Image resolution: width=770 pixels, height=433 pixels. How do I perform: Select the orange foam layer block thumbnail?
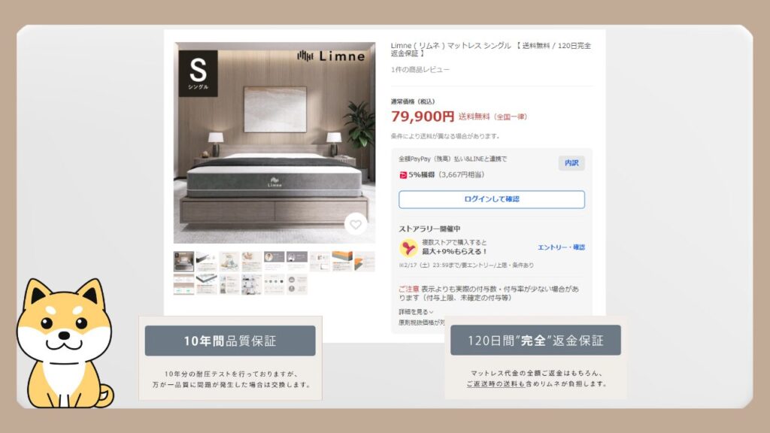pyautogui.click(x=342, y=262)
